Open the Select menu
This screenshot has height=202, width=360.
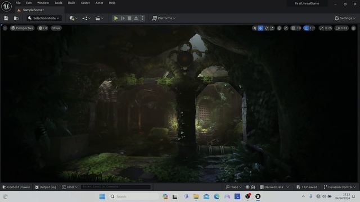click(x=85, y=3)
